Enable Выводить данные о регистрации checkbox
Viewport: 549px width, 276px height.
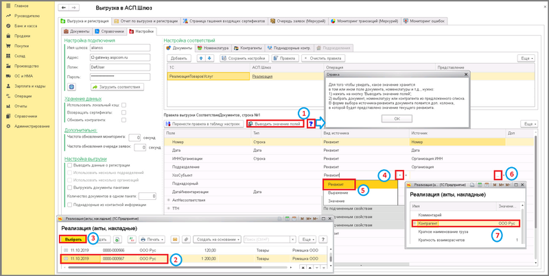coord(70,165)
